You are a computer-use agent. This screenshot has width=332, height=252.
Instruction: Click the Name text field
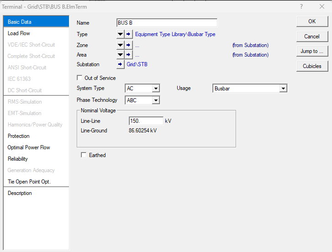pyautogui.click(x=167, y=23)
